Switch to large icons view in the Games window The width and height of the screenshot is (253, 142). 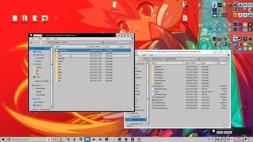pos(132,110)
